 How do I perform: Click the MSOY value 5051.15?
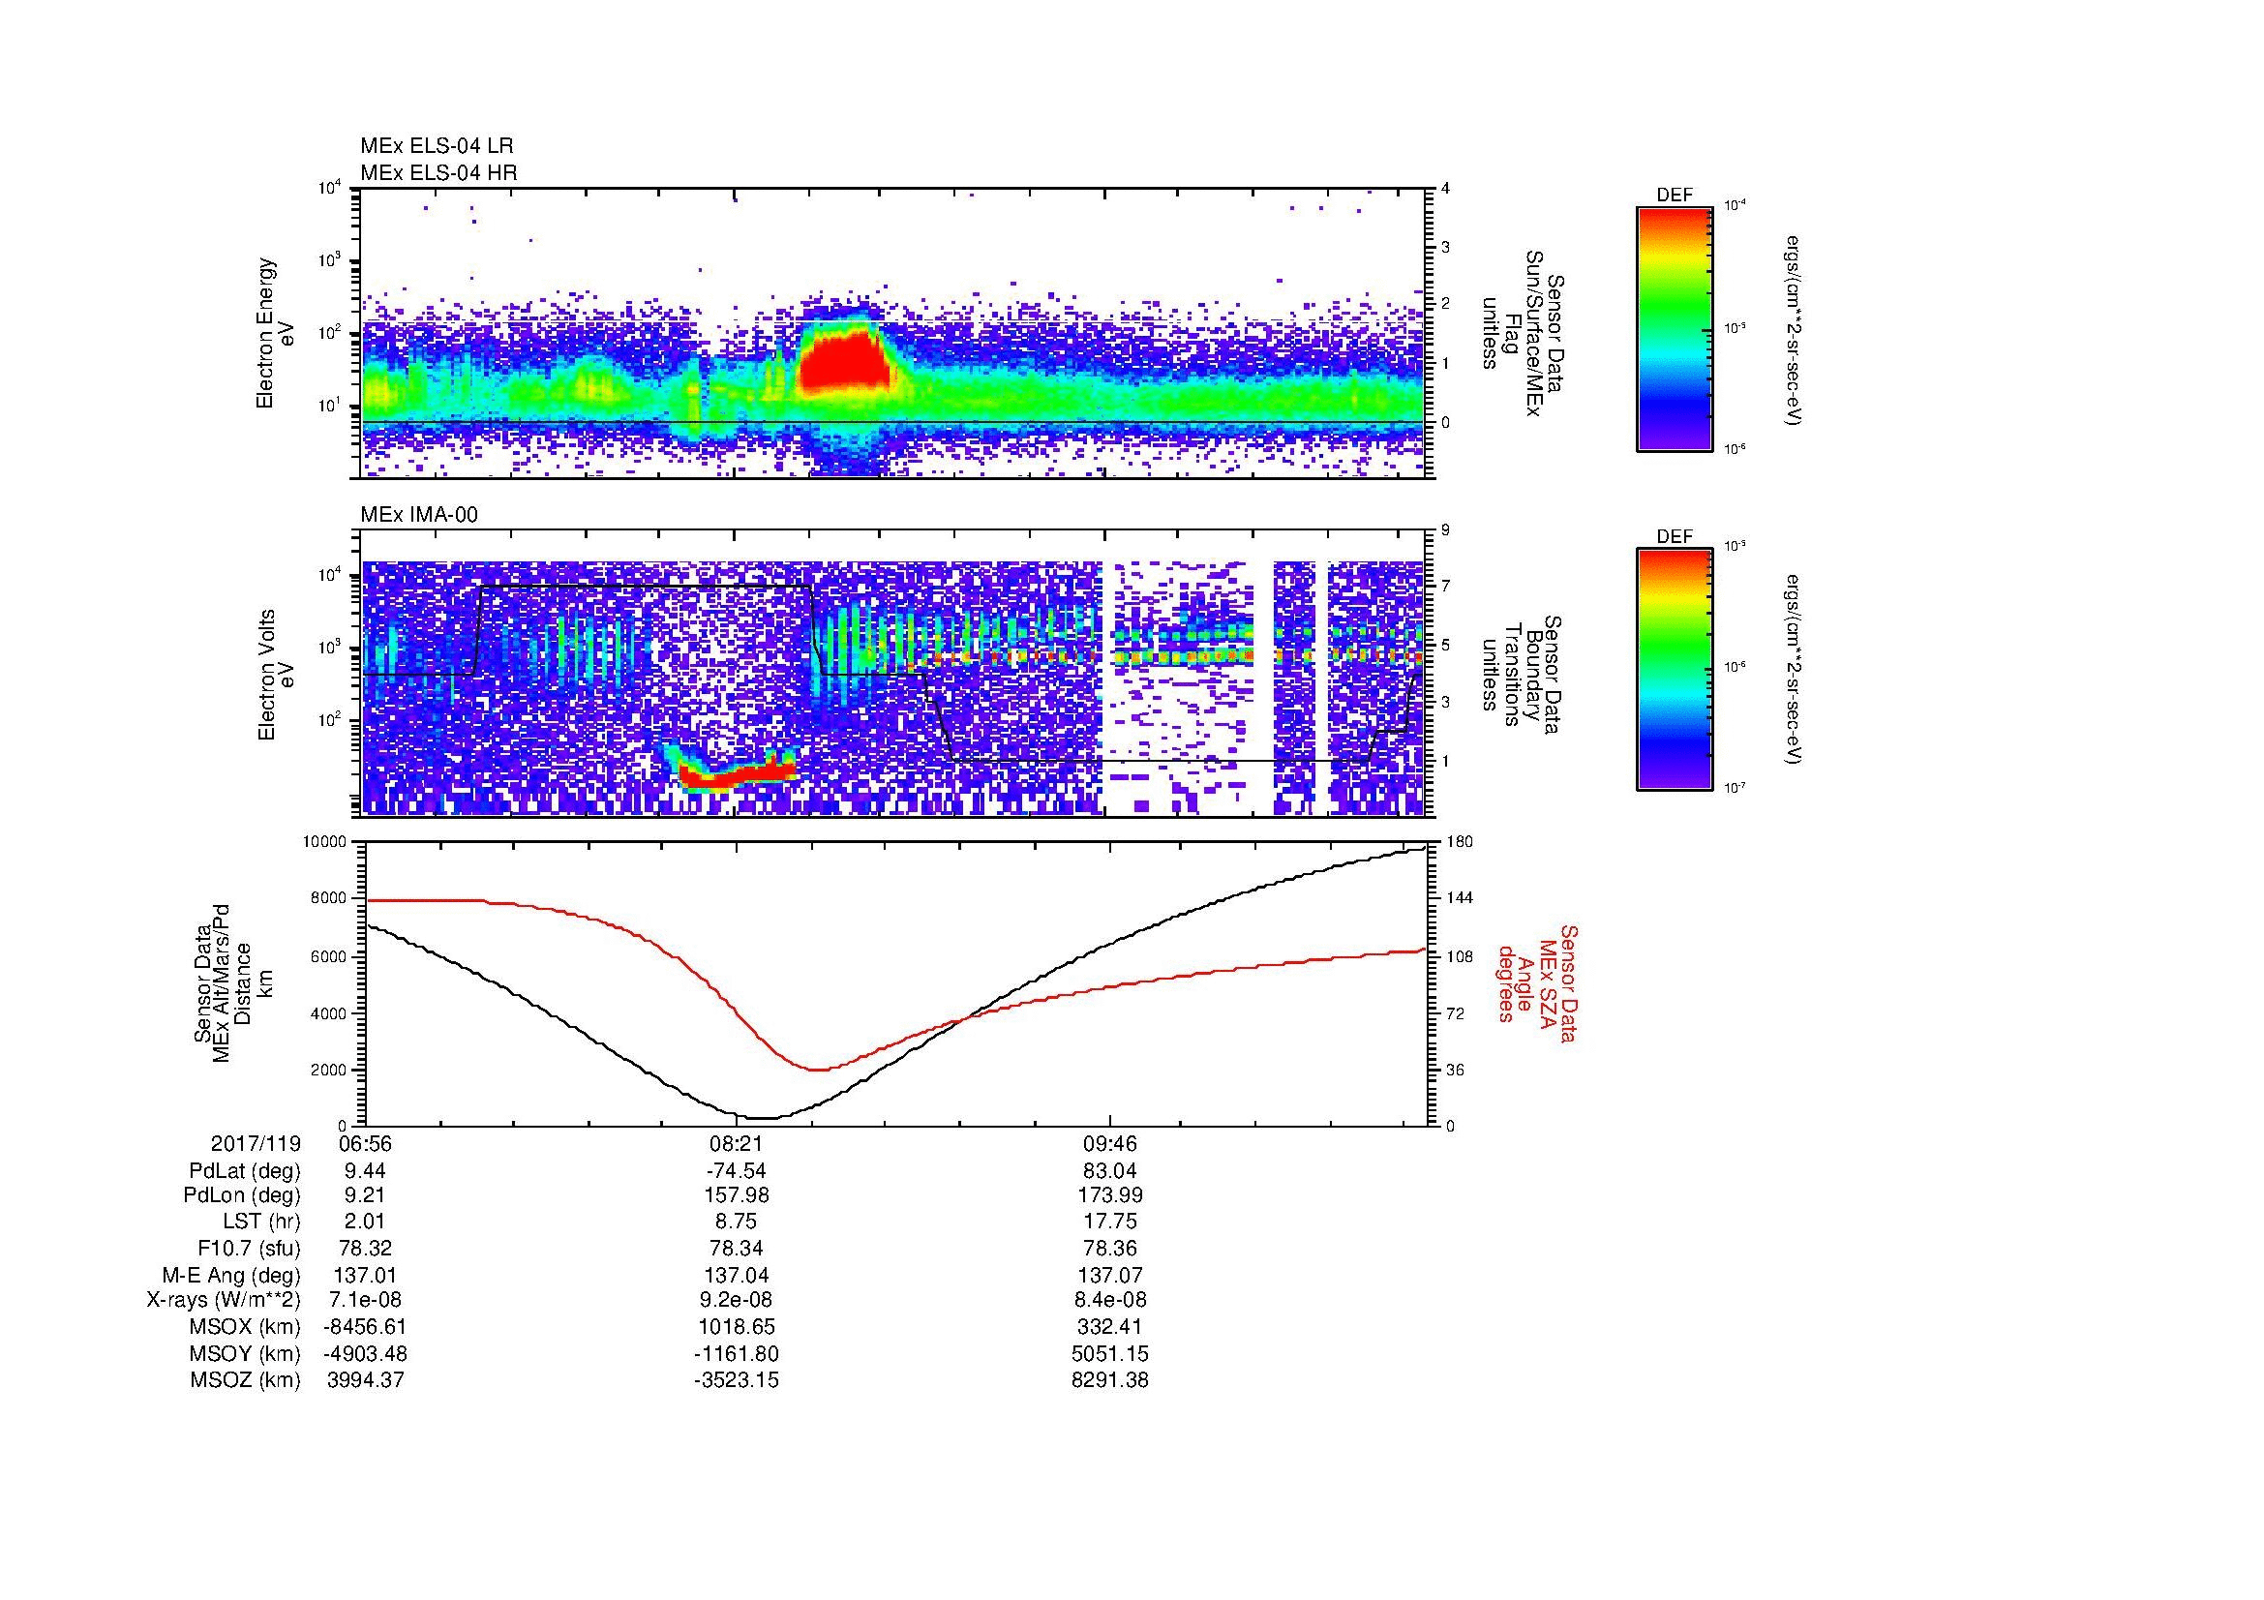(x=1109, y=1353)
